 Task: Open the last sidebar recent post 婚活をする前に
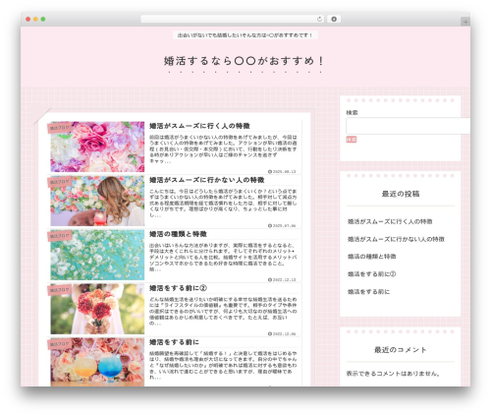coord(368,292)
